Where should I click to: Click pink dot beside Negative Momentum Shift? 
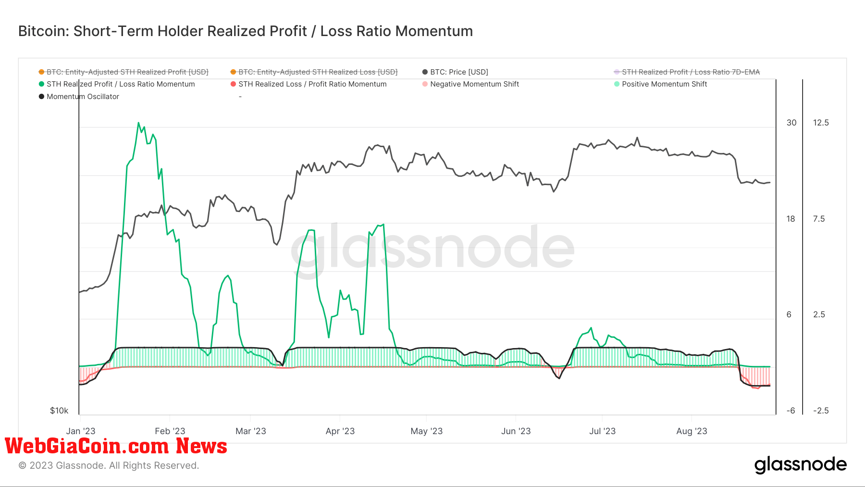pyautogui.click(x=425, y=84)
